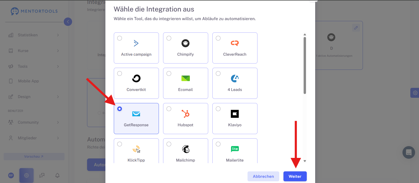
Task: Select the Chimpify radio button
Action: 169,38
